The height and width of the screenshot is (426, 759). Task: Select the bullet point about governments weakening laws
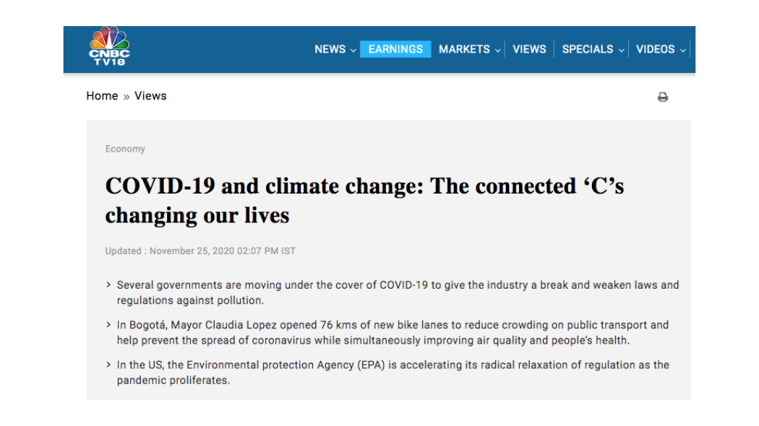click(x=398, y=292)
